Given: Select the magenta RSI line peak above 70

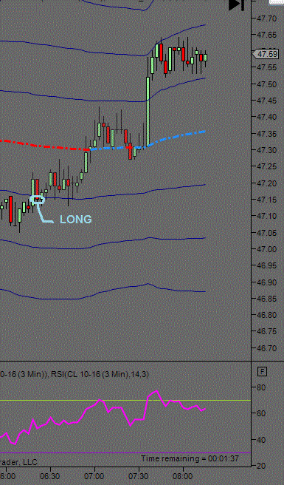Looking at the screenshot, I should pos(157,391).
